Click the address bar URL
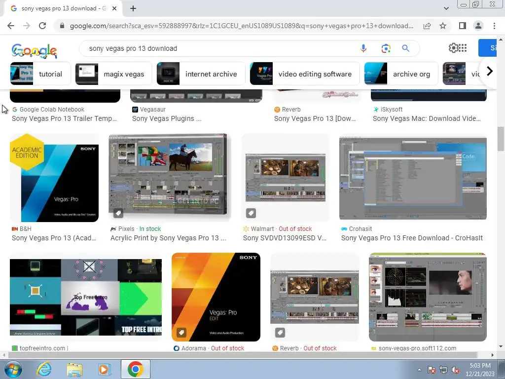This screenshot has height=379, width=505. coord(242,26)
